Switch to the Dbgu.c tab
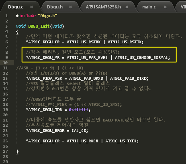This screenshot has width=186, height=164. click(16, 7)
